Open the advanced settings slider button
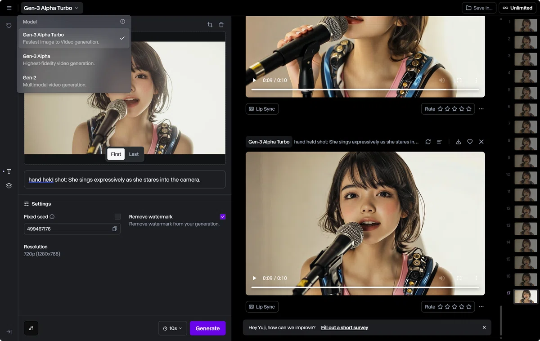The width and height of the screenshot is (540, 341). [31, 328]
